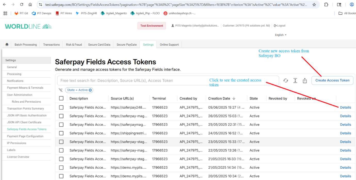Image resolution: width=356 pixels, height=180 pixels.
Task: Open the browser profile avatar icon
Action: (x=352, y=5)
